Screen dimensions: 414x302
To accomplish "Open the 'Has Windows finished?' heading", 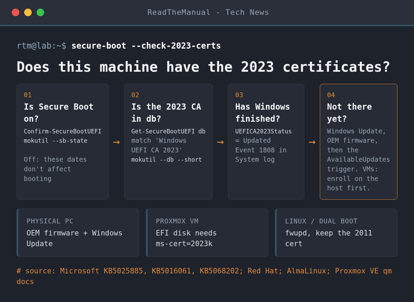I will (263, 113).
